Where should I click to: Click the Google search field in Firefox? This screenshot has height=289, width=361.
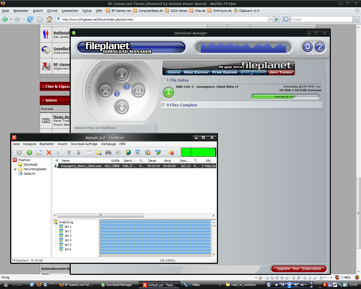click(x=322, y=19)
